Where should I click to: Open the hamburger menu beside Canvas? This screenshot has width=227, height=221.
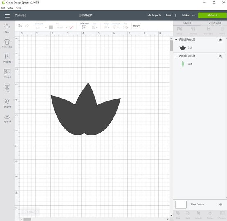7,16
